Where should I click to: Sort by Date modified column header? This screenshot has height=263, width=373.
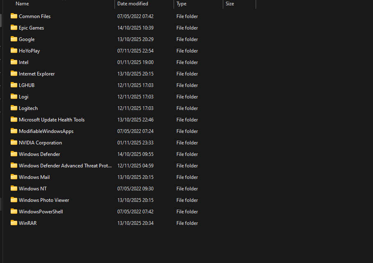(x=133, y=4)
